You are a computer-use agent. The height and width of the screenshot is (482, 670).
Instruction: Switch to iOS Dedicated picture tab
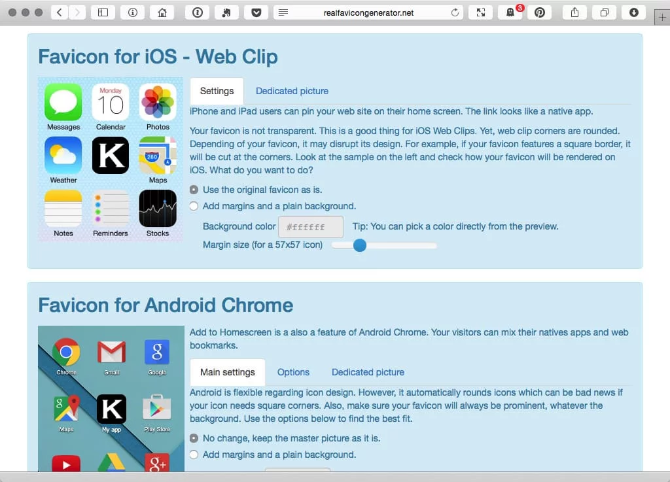pyautogui.click(x=292, y=91)
